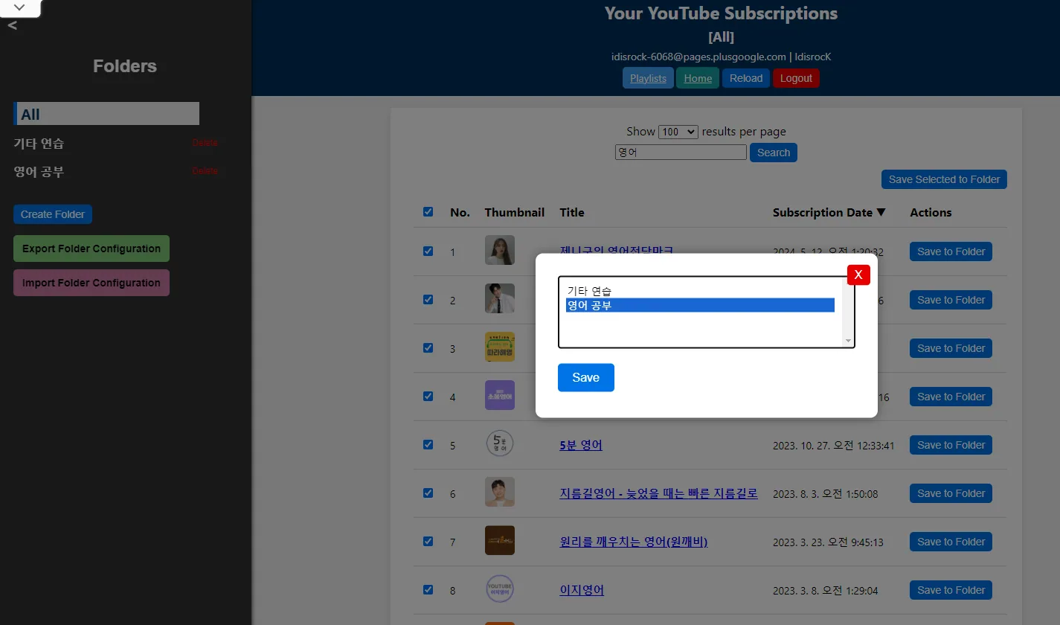Click Save to Folder for row 3
The width and height of the screenshot is (1060, 625).
[x=951, y=348]
